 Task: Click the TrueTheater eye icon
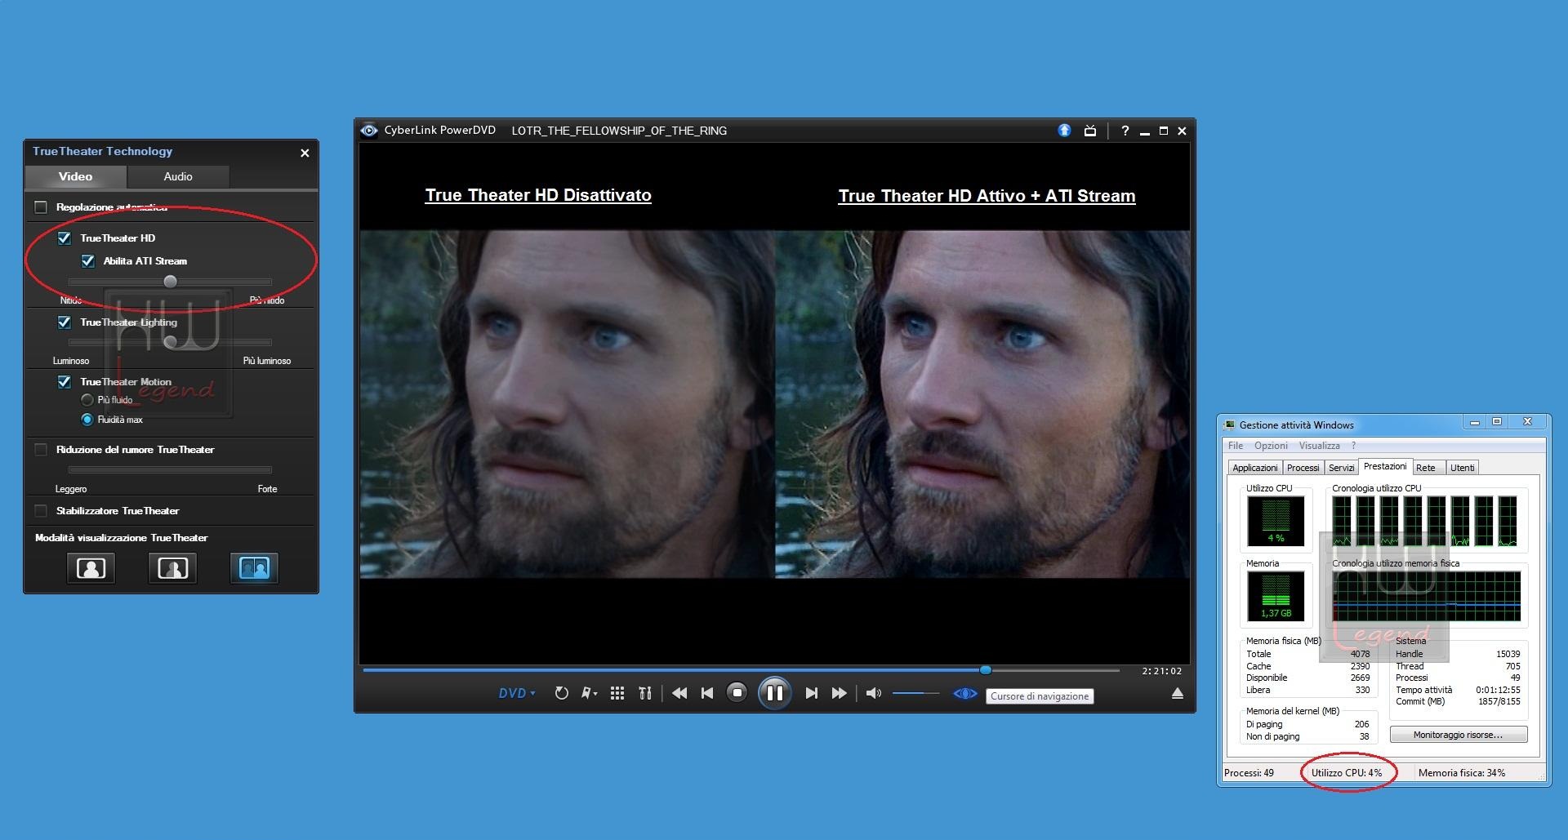964,693
